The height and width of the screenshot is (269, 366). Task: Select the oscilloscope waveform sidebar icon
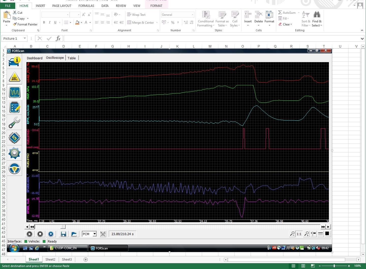(x=14, y=92)
